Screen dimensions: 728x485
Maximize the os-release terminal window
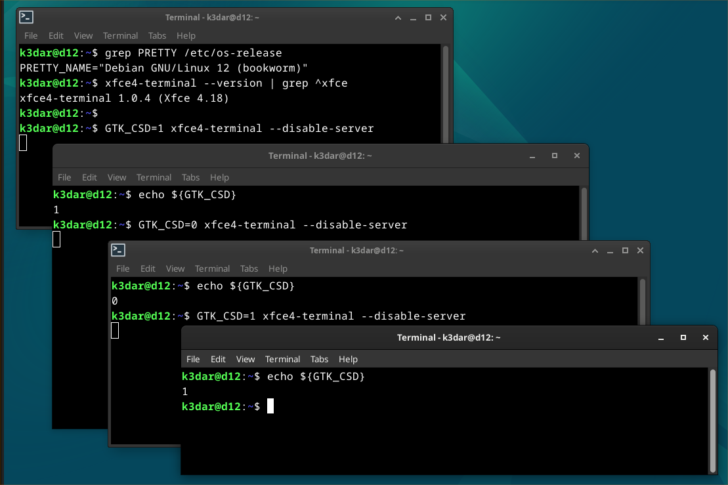pos(428,18)
